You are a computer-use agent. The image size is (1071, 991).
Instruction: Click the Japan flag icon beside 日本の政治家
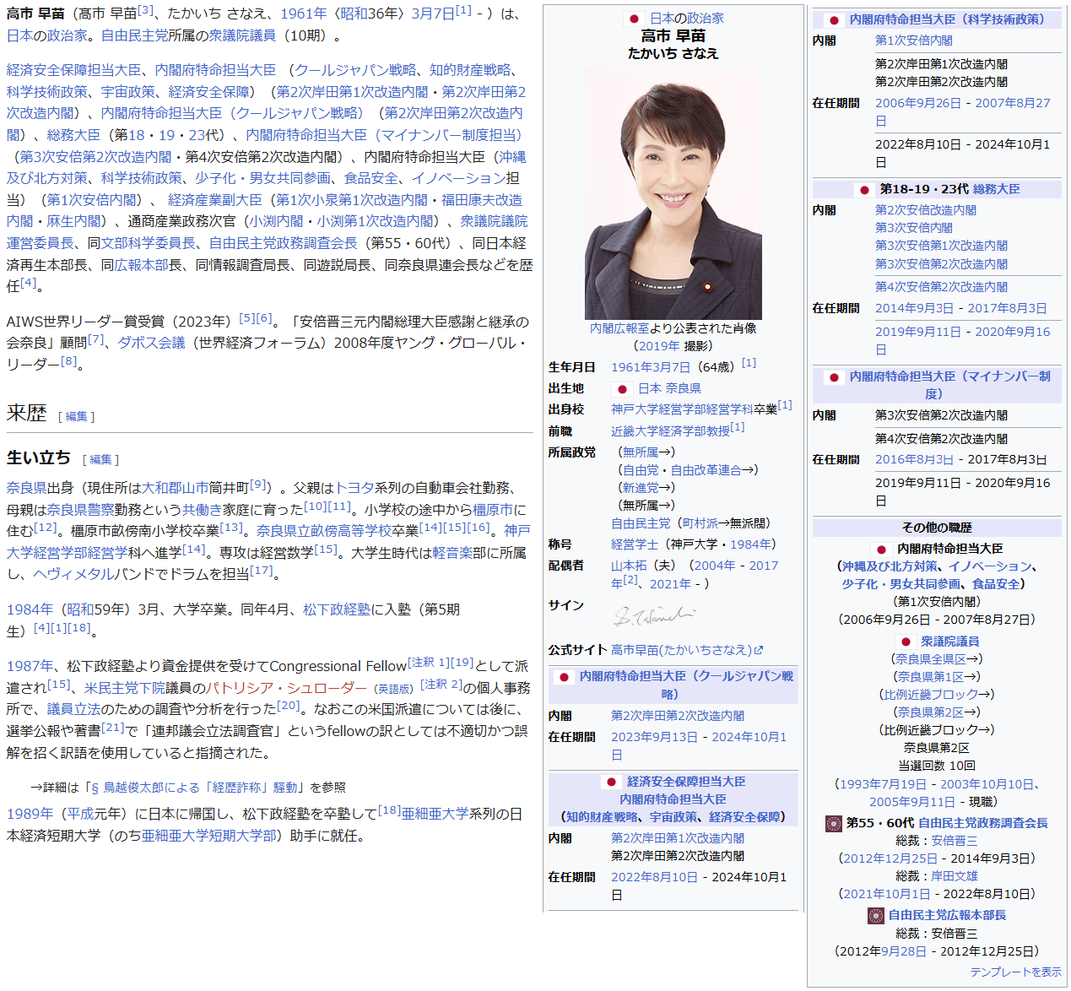click(x=634, y=19)
